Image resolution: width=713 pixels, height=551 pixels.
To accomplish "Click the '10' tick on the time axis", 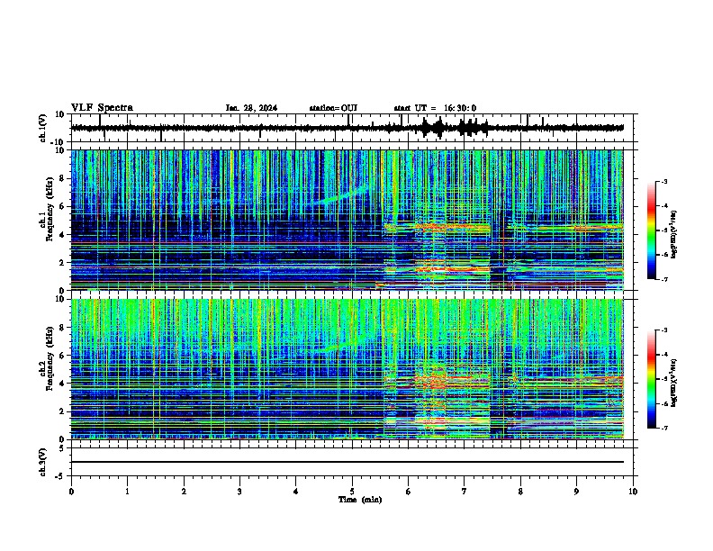I will [x=633, y=492].
